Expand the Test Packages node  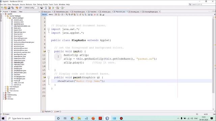(x=6, y=87)
